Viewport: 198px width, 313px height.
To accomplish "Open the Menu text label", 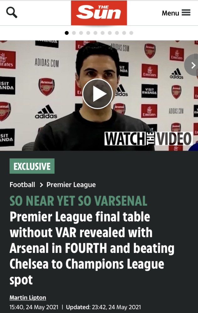I will pos(170,13).
